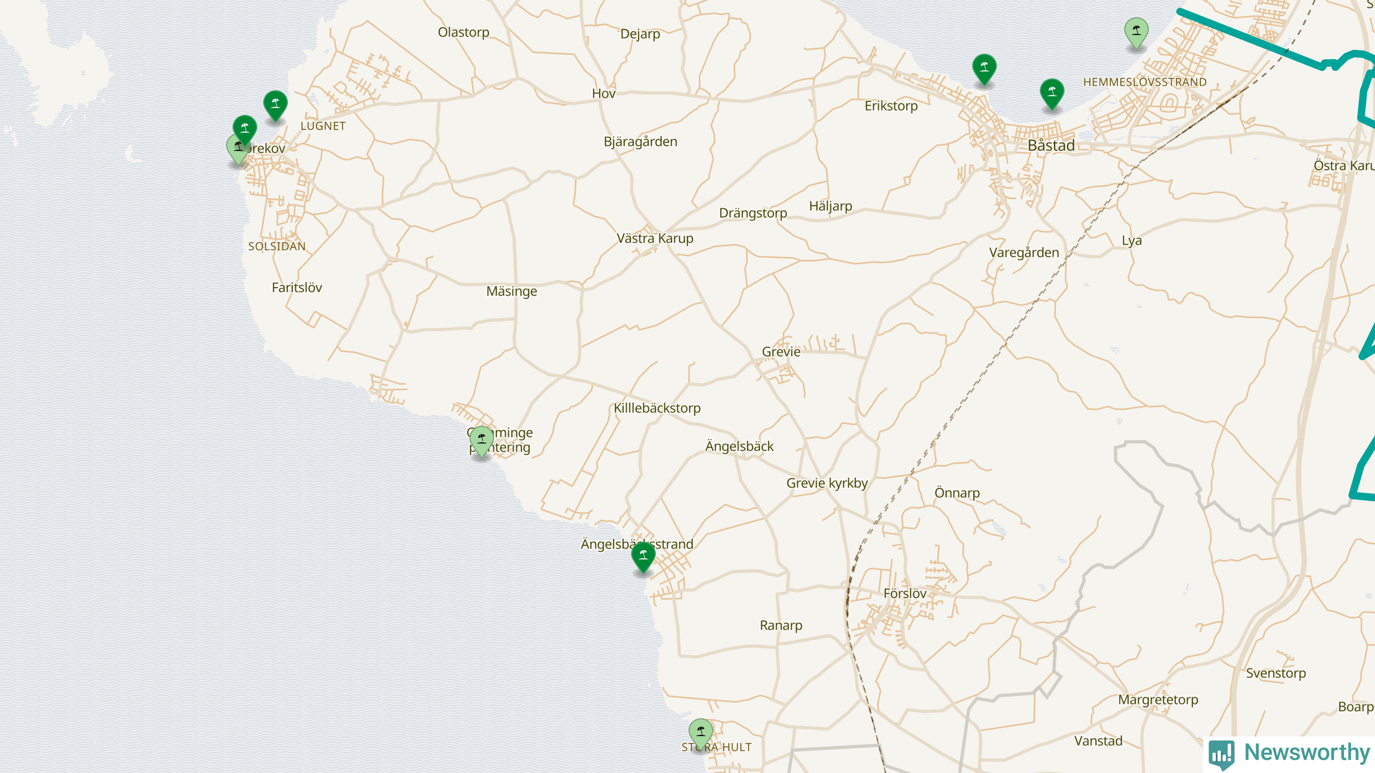The image size is (1375, 773).
Task: Click the Varegården label
Action: [1024, 253]
